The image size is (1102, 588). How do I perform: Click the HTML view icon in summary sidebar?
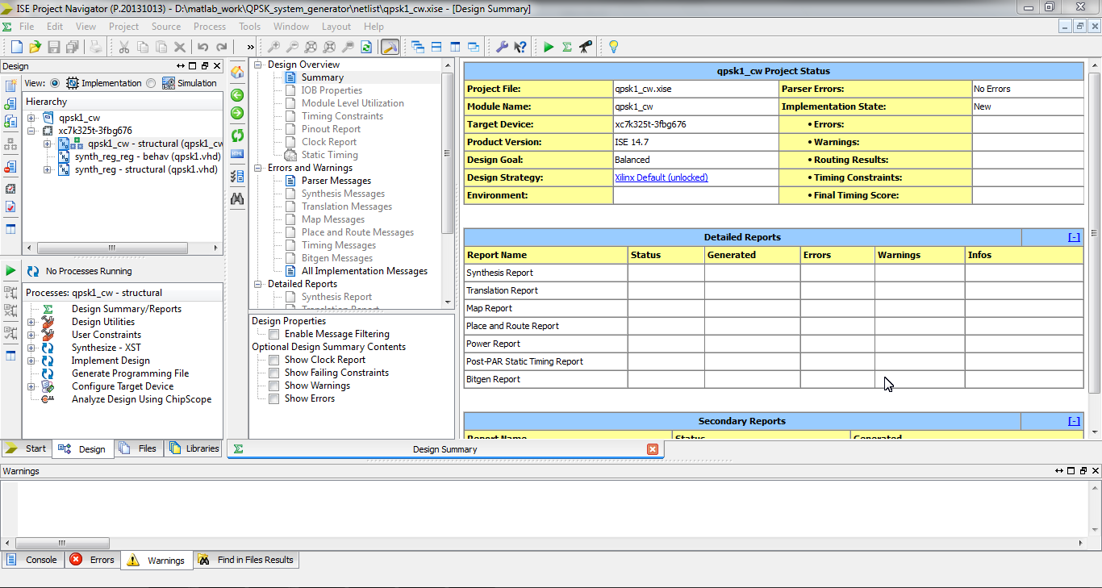(237, 153)
